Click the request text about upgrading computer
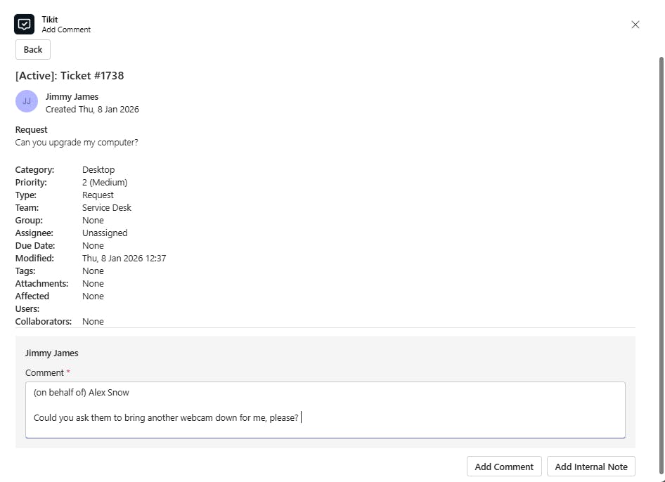This screenshot has height=482, width=665. point(77,143)
